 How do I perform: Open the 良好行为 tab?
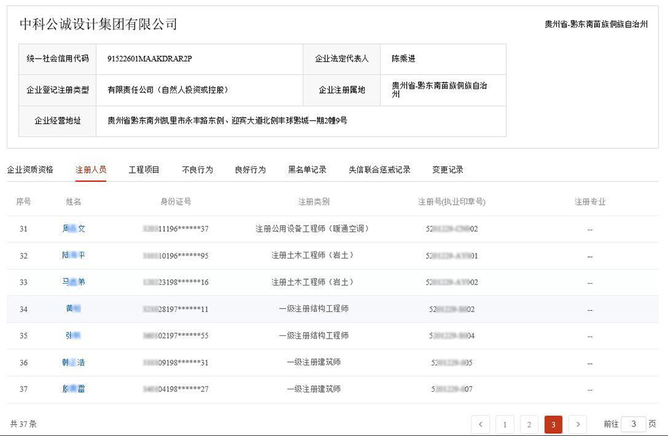click(x=251, y=170)
